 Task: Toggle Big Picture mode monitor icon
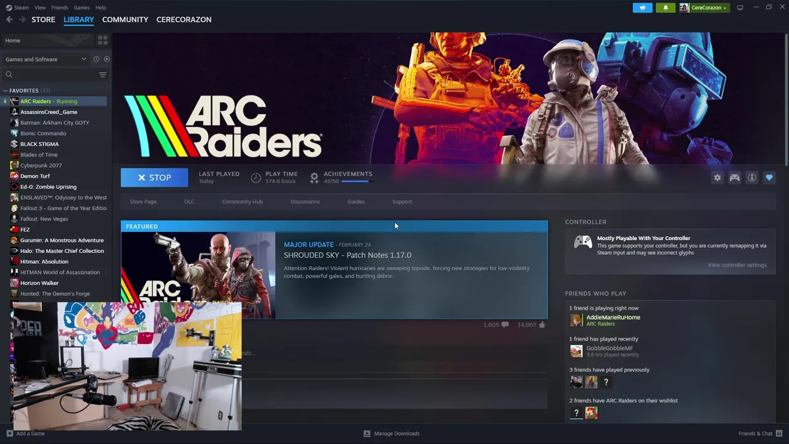pyautogui.click(x=740, y=7)
